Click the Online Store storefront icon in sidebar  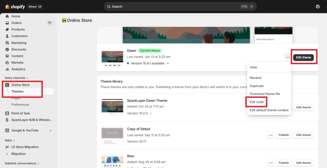[x=7, y=85]
